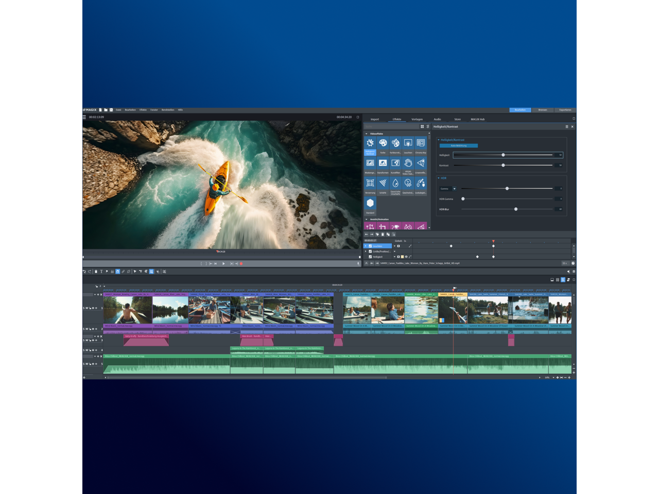Switch to the Vorlagen tab
Screen dimensions: 659x494
click(x=417, y=119)
